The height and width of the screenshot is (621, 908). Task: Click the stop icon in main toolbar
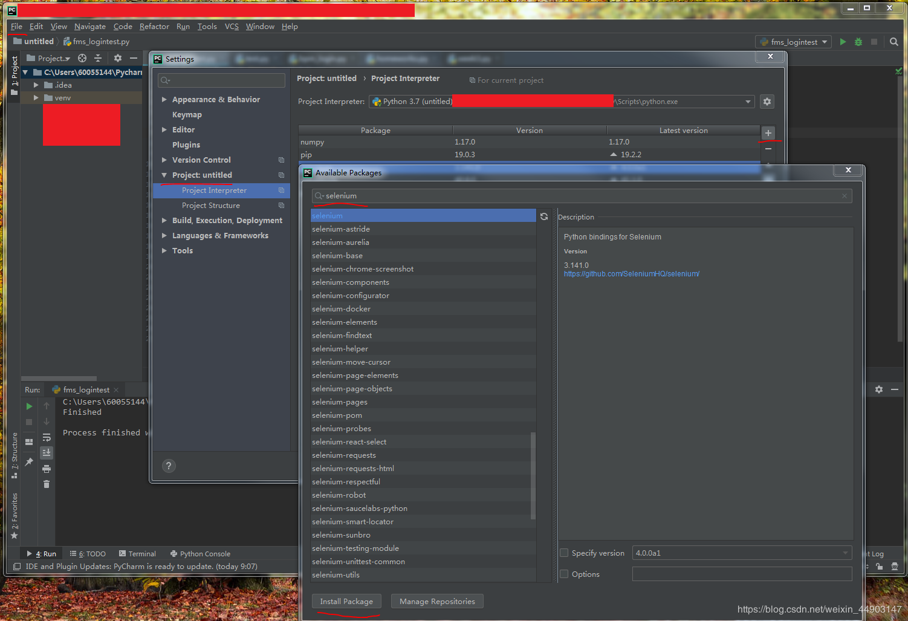(874, 42)
